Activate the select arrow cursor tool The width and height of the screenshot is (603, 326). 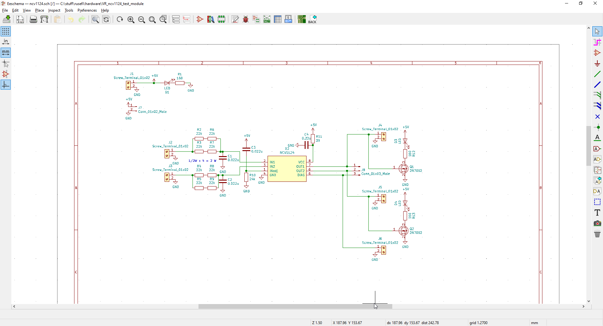click(597, 31)
